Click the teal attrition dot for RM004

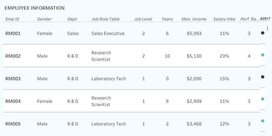[263, 99]
